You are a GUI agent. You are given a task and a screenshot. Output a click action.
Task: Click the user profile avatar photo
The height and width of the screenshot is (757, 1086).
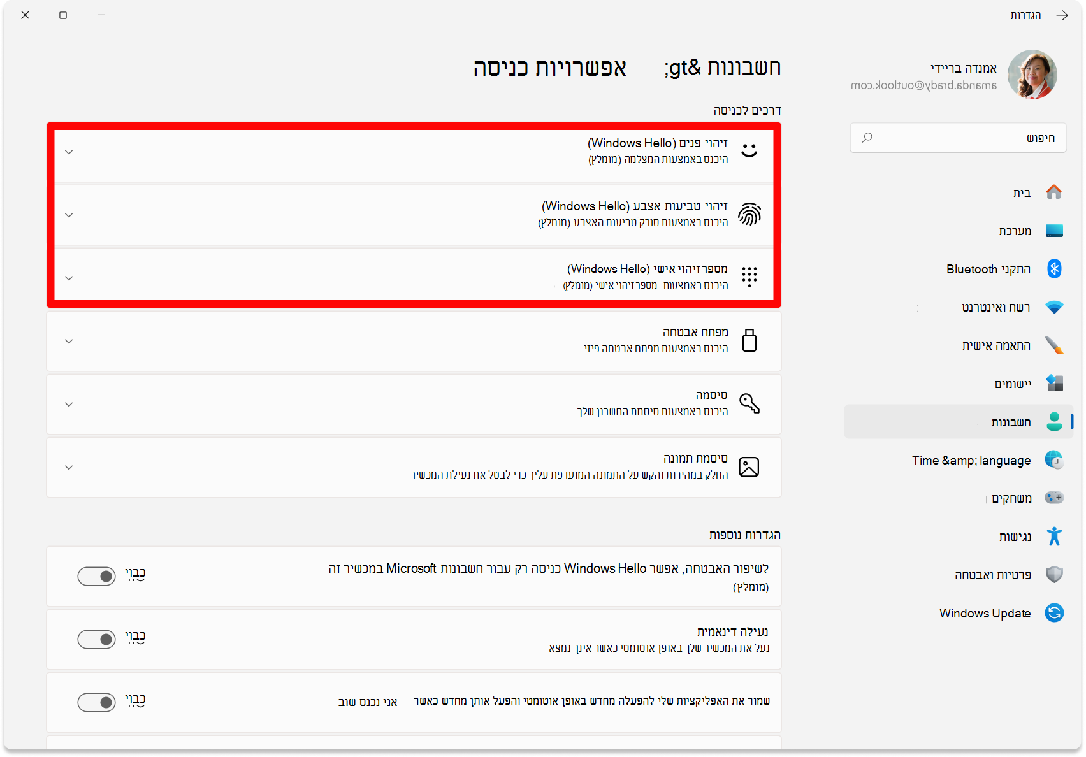pyautogui.click(x=1032, y=75)
